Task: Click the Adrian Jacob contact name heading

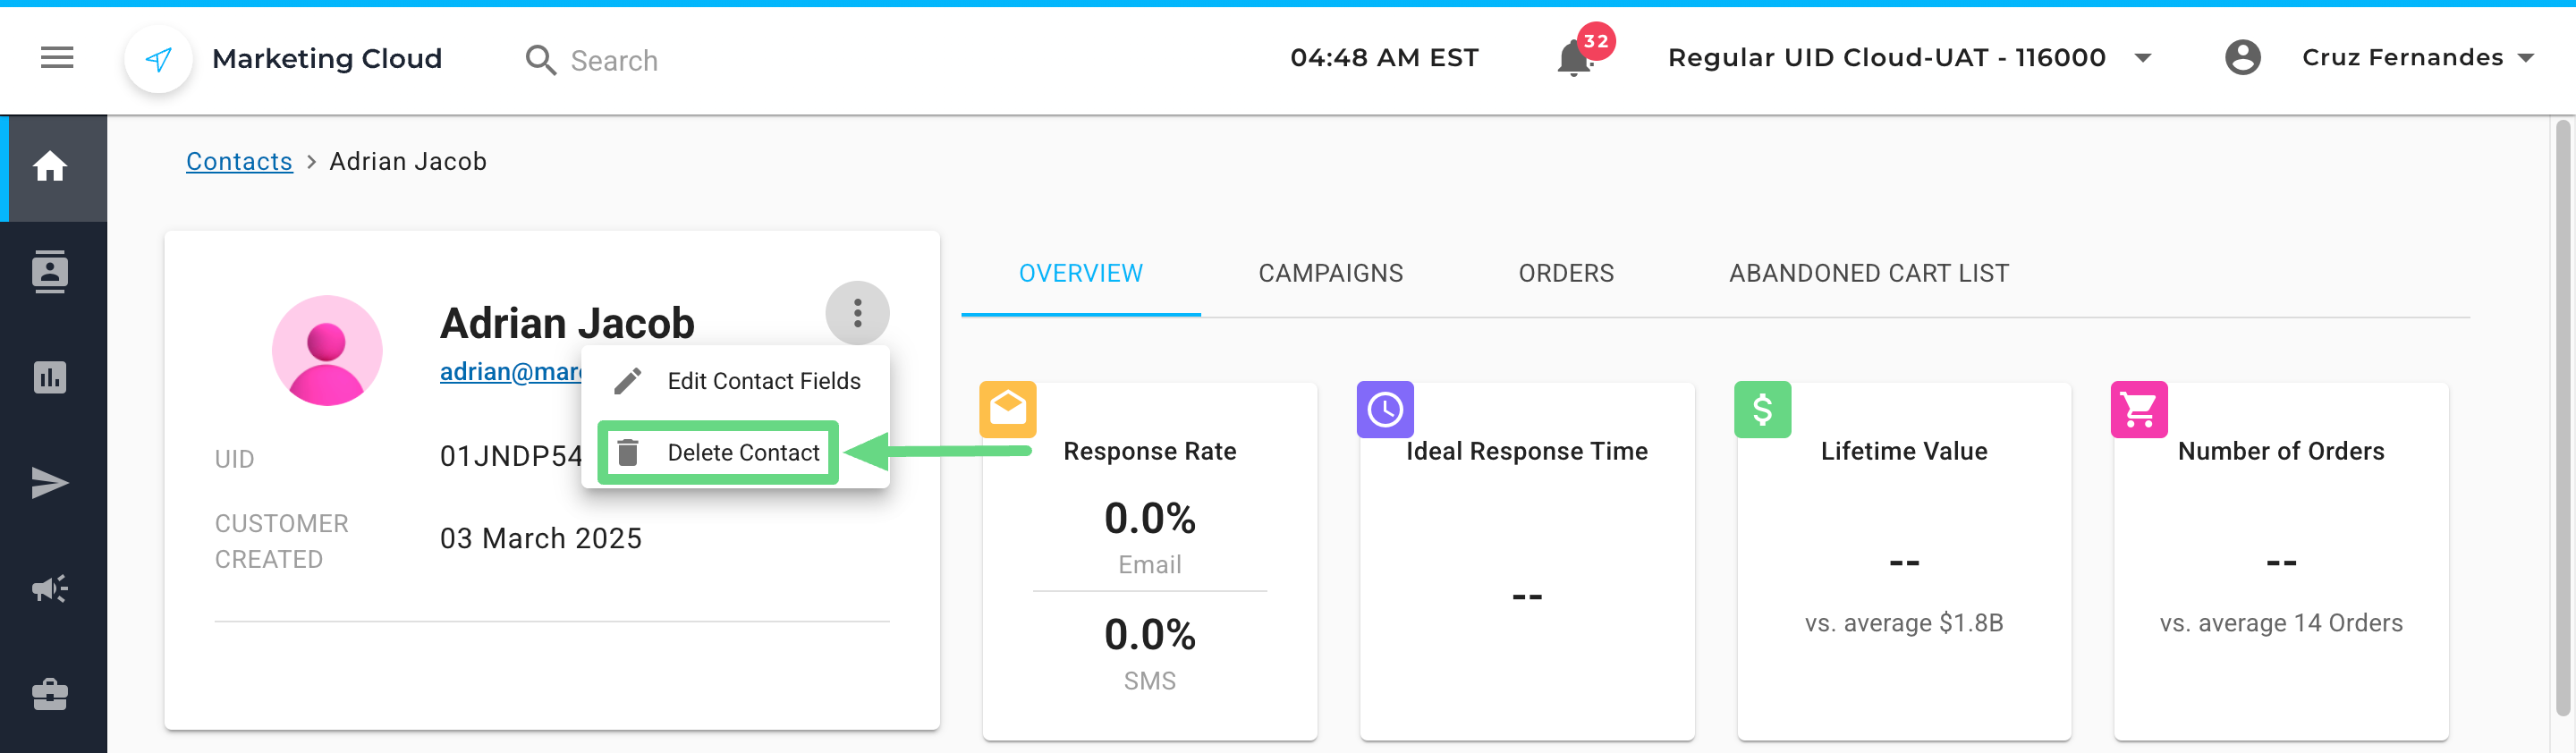Action: click(567, 323)
